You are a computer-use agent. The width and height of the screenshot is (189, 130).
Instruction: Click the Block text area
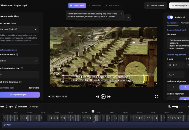click(x=178, y=43)
